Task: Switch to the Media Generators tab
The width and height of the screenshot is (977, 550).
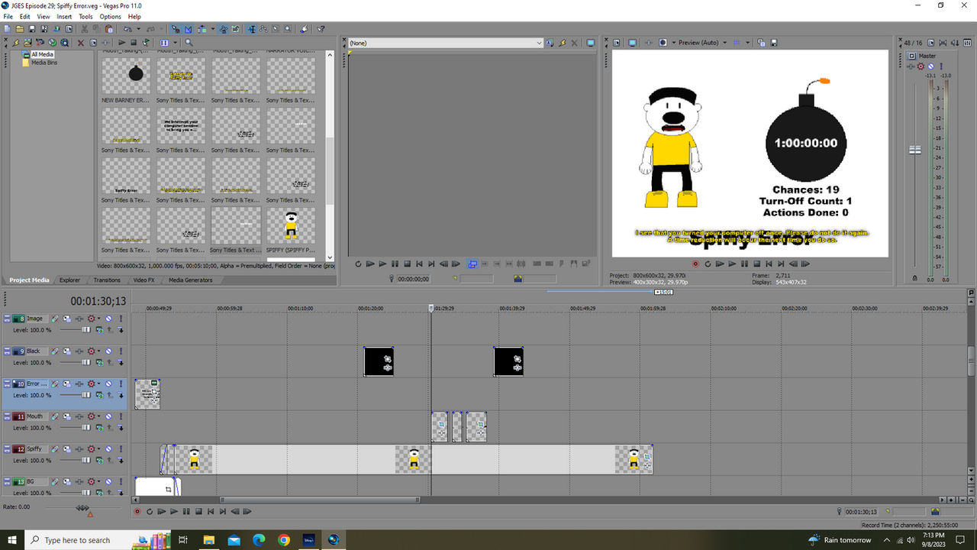Action: (190, 280)
